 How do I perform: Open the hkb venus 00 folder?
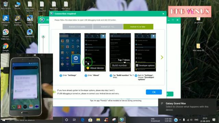coord(198,47)
